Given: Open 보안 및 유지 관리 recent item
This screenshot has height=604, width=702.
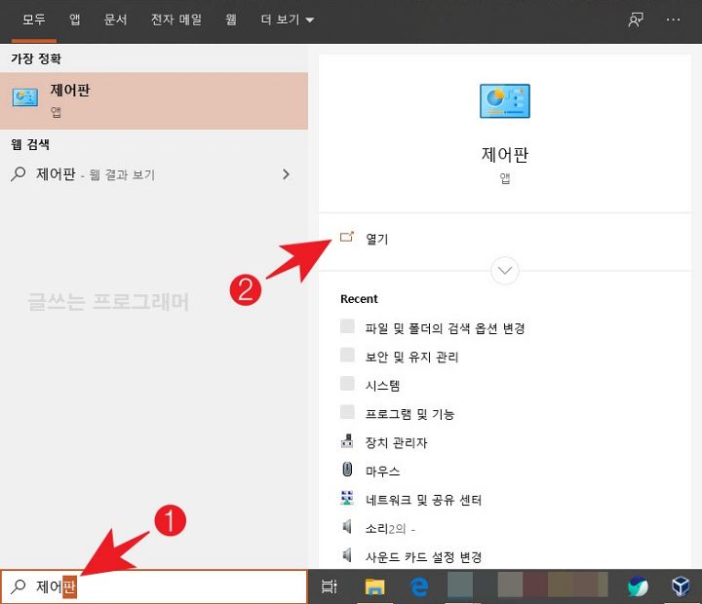Looking at the screenshot, I should pyautogui.click(x=411, y=357).
